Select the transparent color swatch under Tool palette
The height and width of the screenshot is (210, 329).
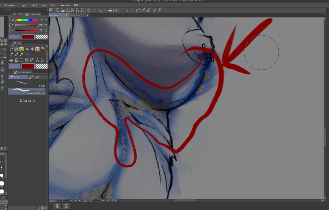coord(42,66)
